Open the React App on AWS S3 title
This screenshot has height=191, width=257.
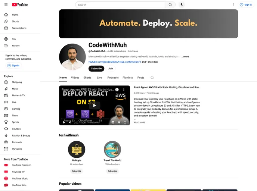[167, 87]
